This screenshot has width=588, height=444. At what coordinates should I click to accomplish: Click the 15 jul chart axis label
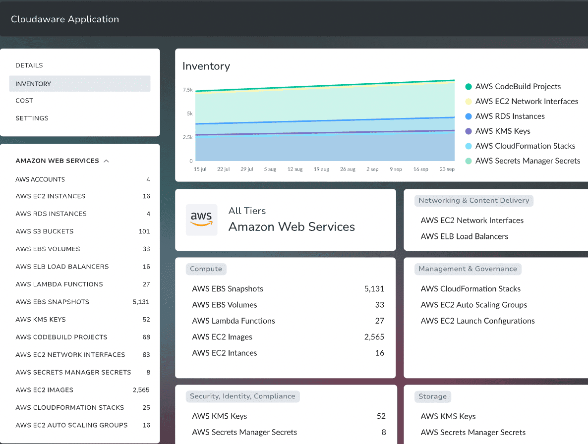(200, 169)
